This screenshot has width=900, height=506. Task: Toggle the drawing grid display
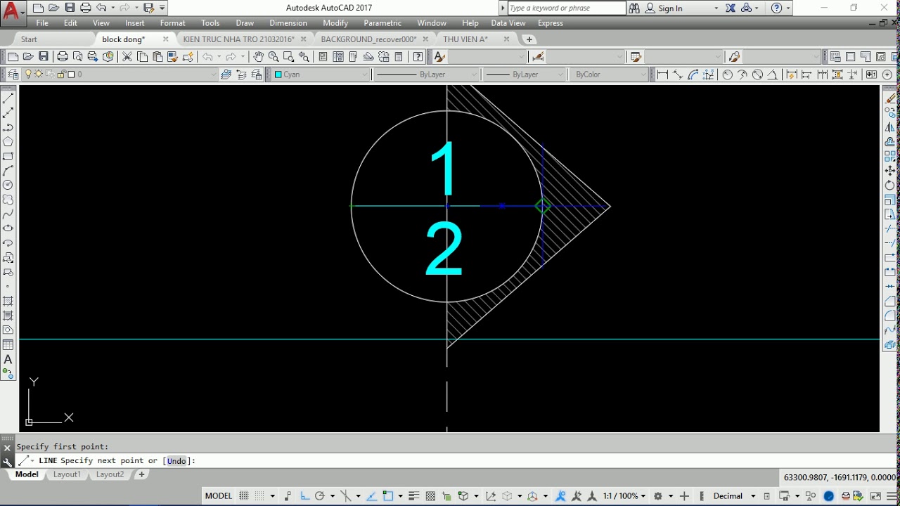(x=244, y=496)
